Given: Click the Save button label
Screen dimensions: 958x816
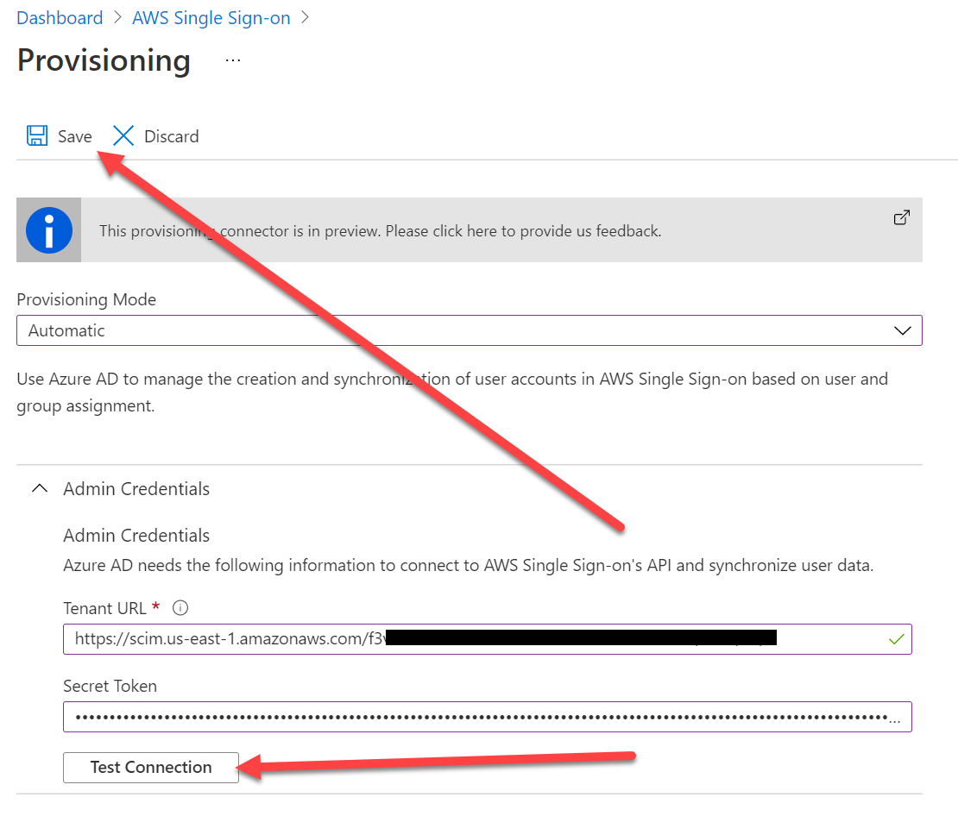Looking at the screenshot, I should click(x=75, y=136).
